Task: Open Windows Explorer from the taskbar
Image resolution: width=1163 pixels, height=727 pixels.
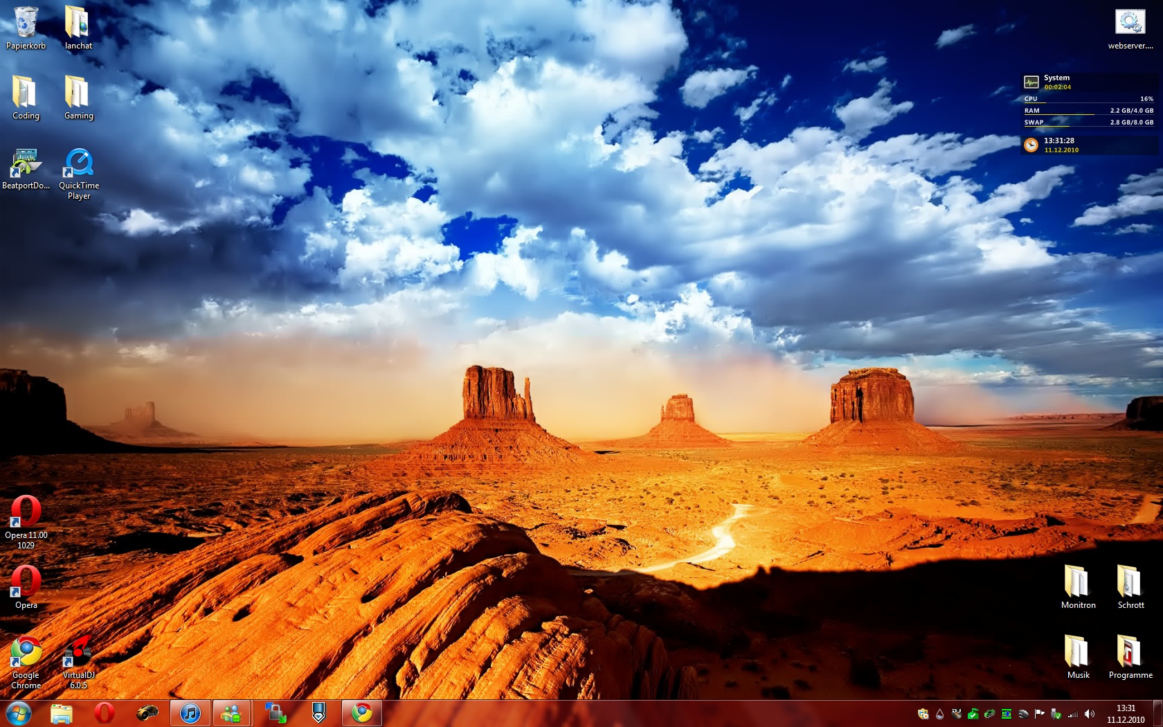Action: point(62,713)
